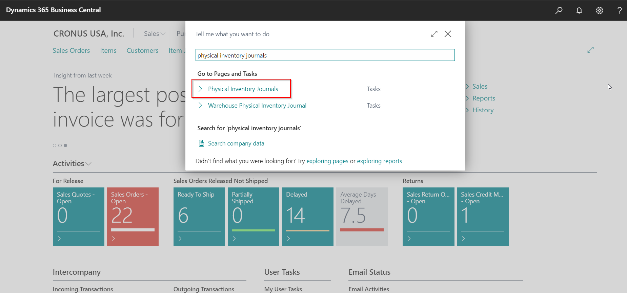Open Items navigation link
This screenshot has width=627, height=293.
(108, 50)
